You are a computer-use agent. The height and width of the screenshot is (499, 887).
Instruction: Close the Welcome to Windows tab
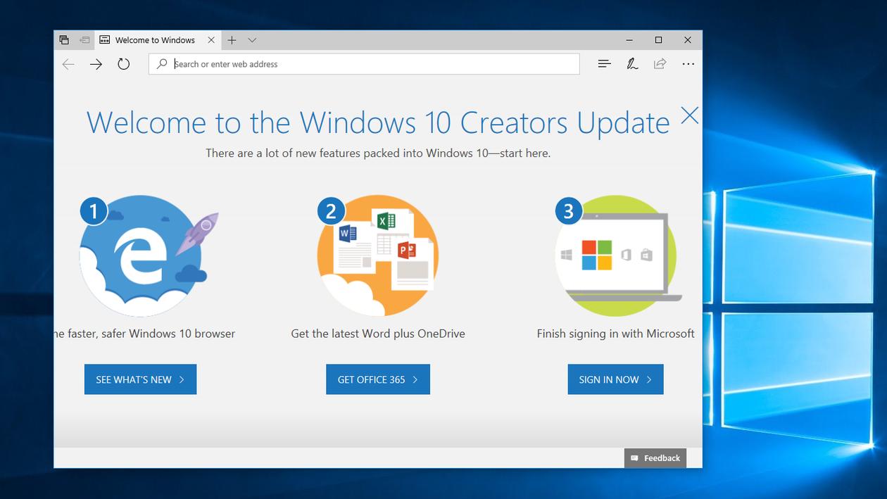click(x=210, y=40)
